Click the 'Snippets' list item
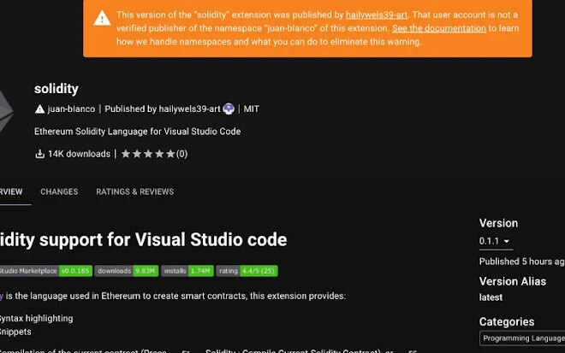Screen dimensions: 565x353 15,332
